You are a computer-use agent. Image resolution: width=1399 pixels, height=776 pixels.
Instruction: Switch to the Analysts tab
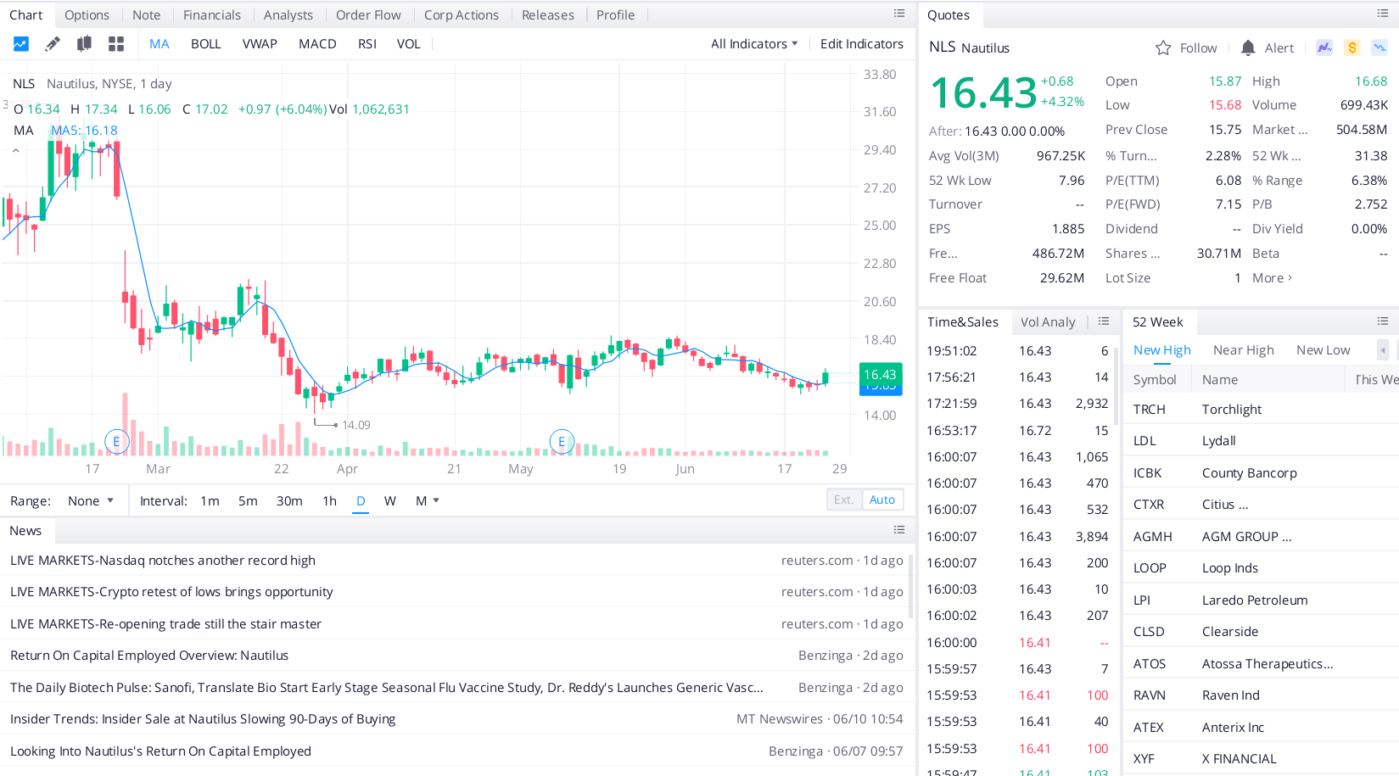[288, 15]
